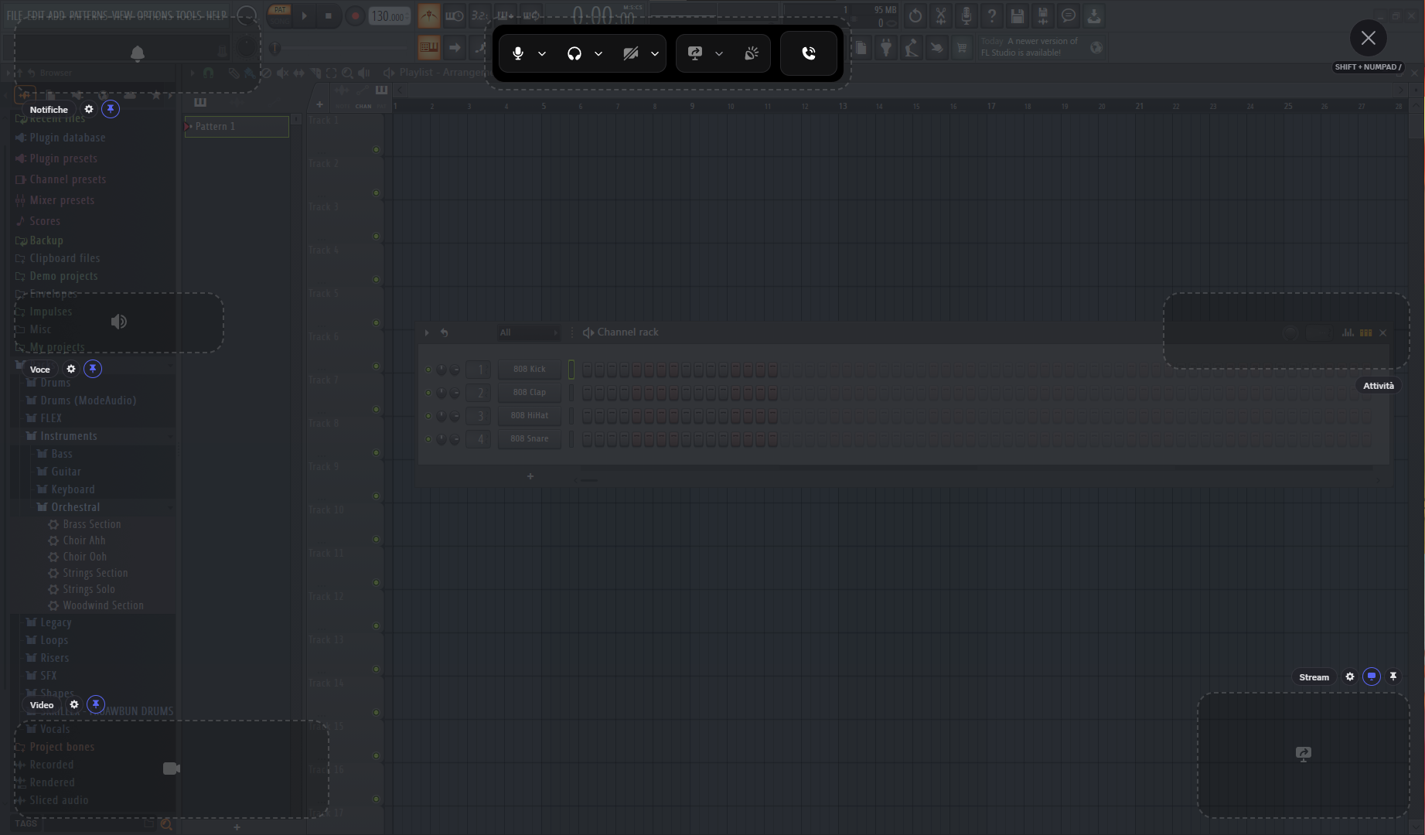Viewport: 1425px width, 835px height.
Task: Add a channel with the plus button
Action: pos(530,476)
